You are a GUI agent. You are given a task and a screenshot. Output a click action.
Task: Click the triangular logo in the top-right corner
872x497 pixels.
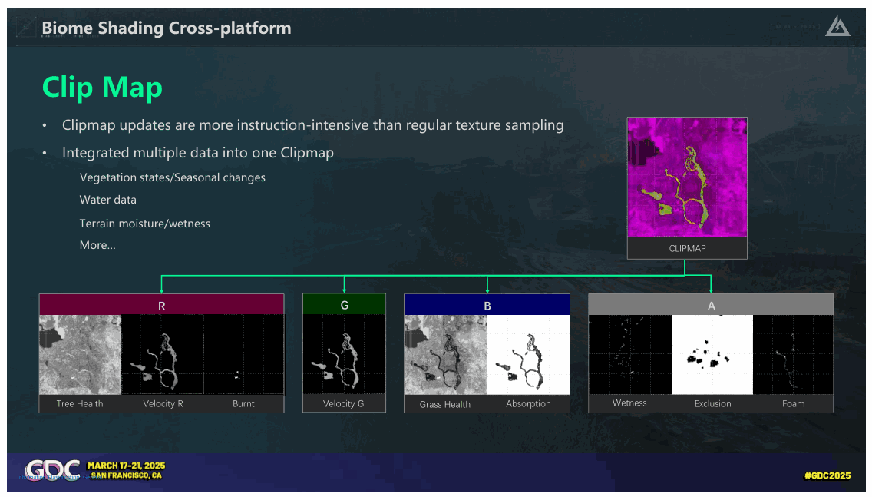[x=837, y=26]
